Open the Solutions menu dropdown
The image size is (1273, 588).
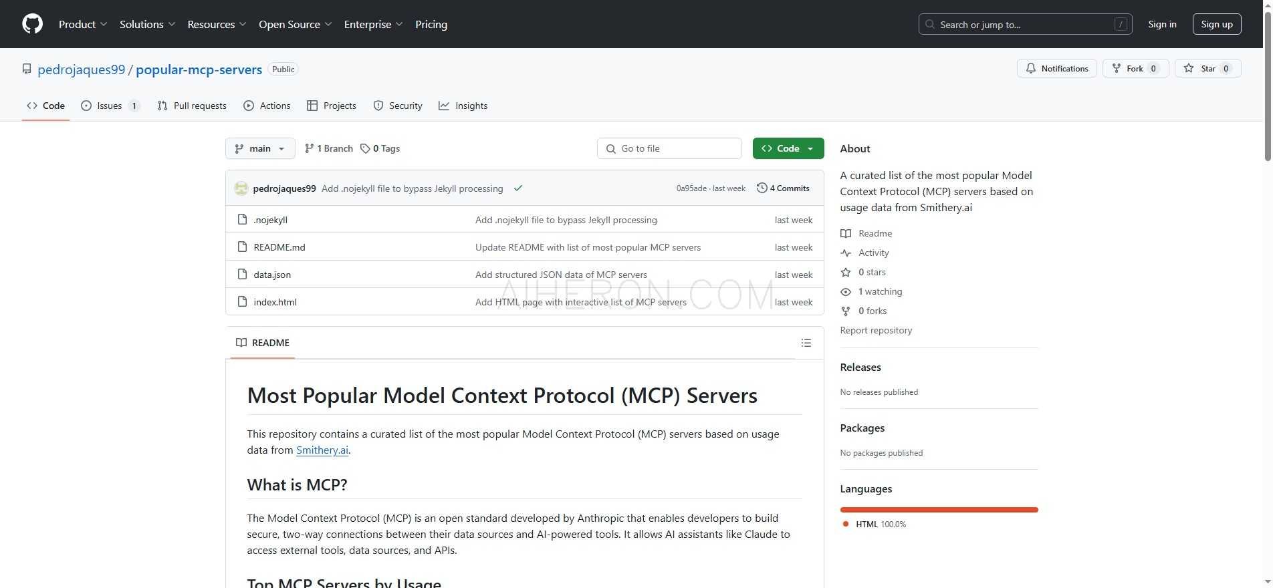tap(147, 24)
